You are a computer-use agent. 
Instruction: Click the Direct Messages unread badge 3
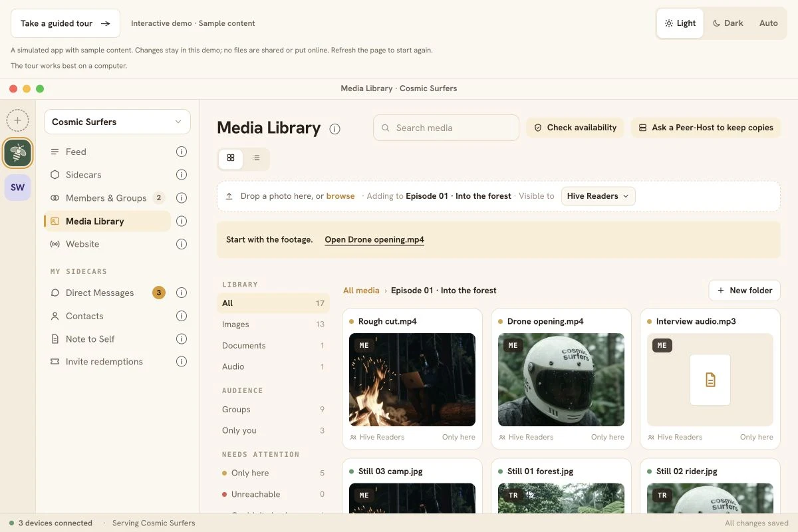[158, 293]
